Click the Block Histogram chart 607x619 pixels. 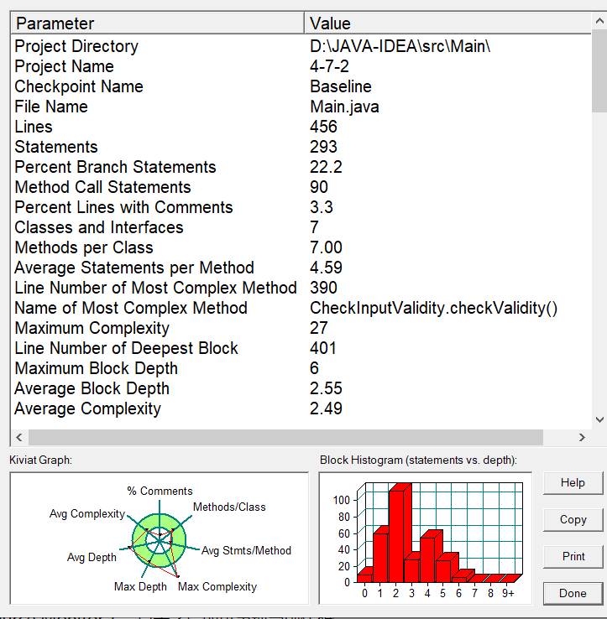(x=425, y=538)
